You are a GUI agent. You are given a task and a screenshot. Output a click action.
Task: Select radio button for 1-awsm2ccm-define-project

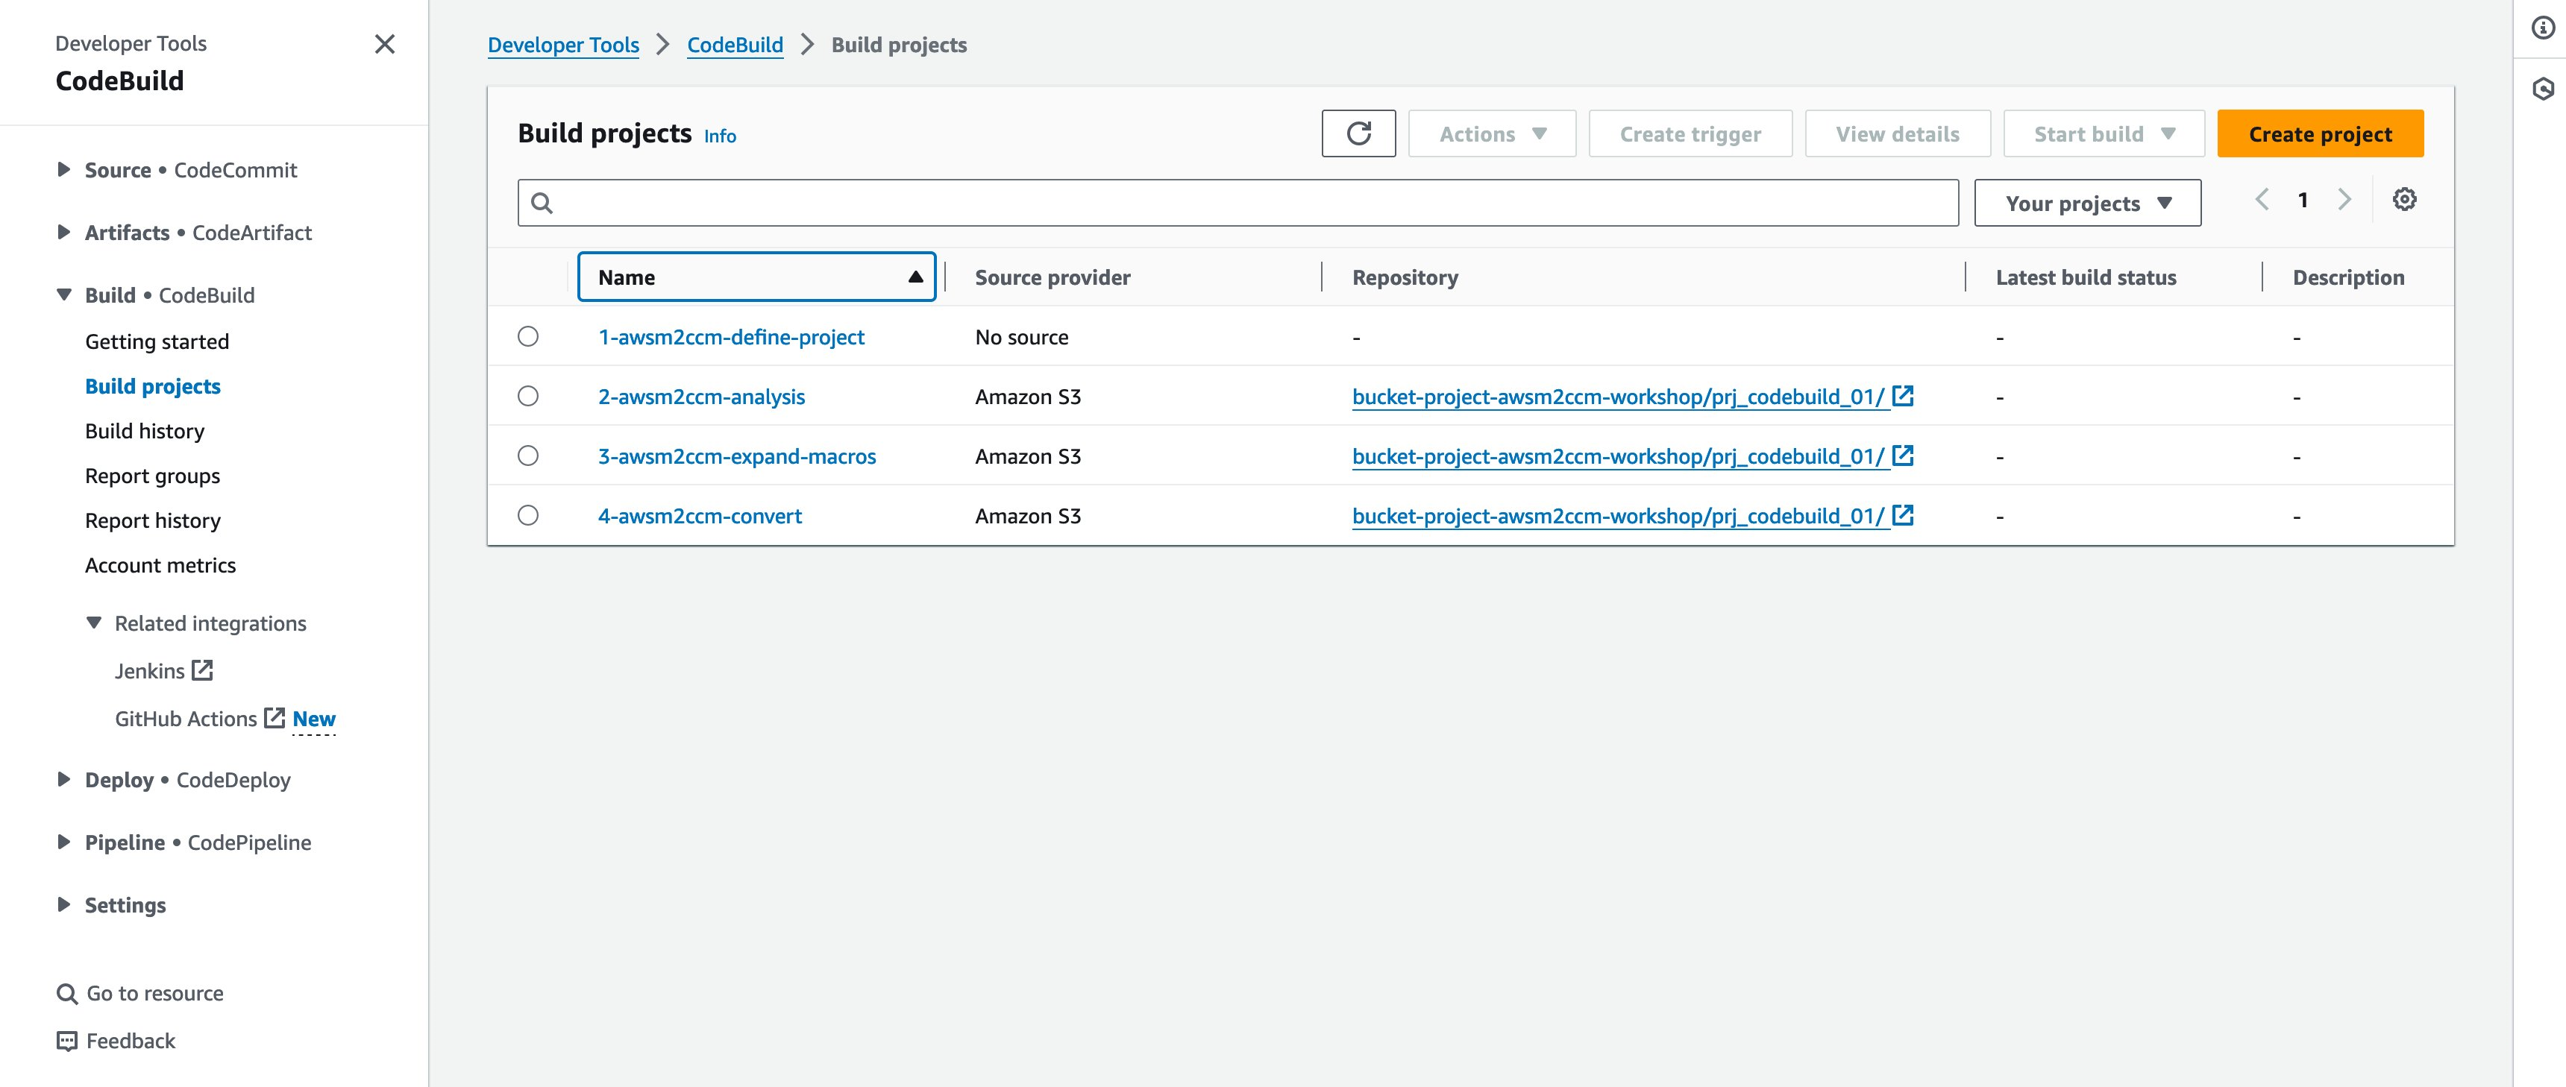tap(528, 336)
